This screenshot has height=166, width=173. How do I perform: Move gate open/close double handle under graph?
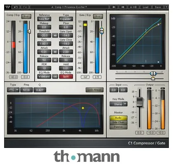[x=153, y=74]
